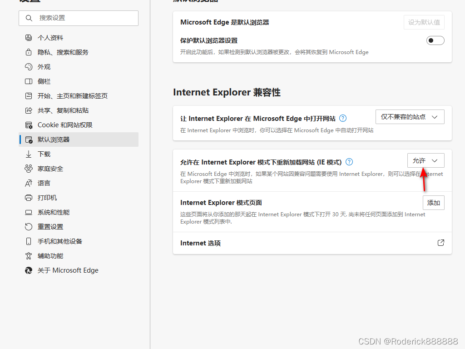Open 下载 settings section

(x=79, y=154)
